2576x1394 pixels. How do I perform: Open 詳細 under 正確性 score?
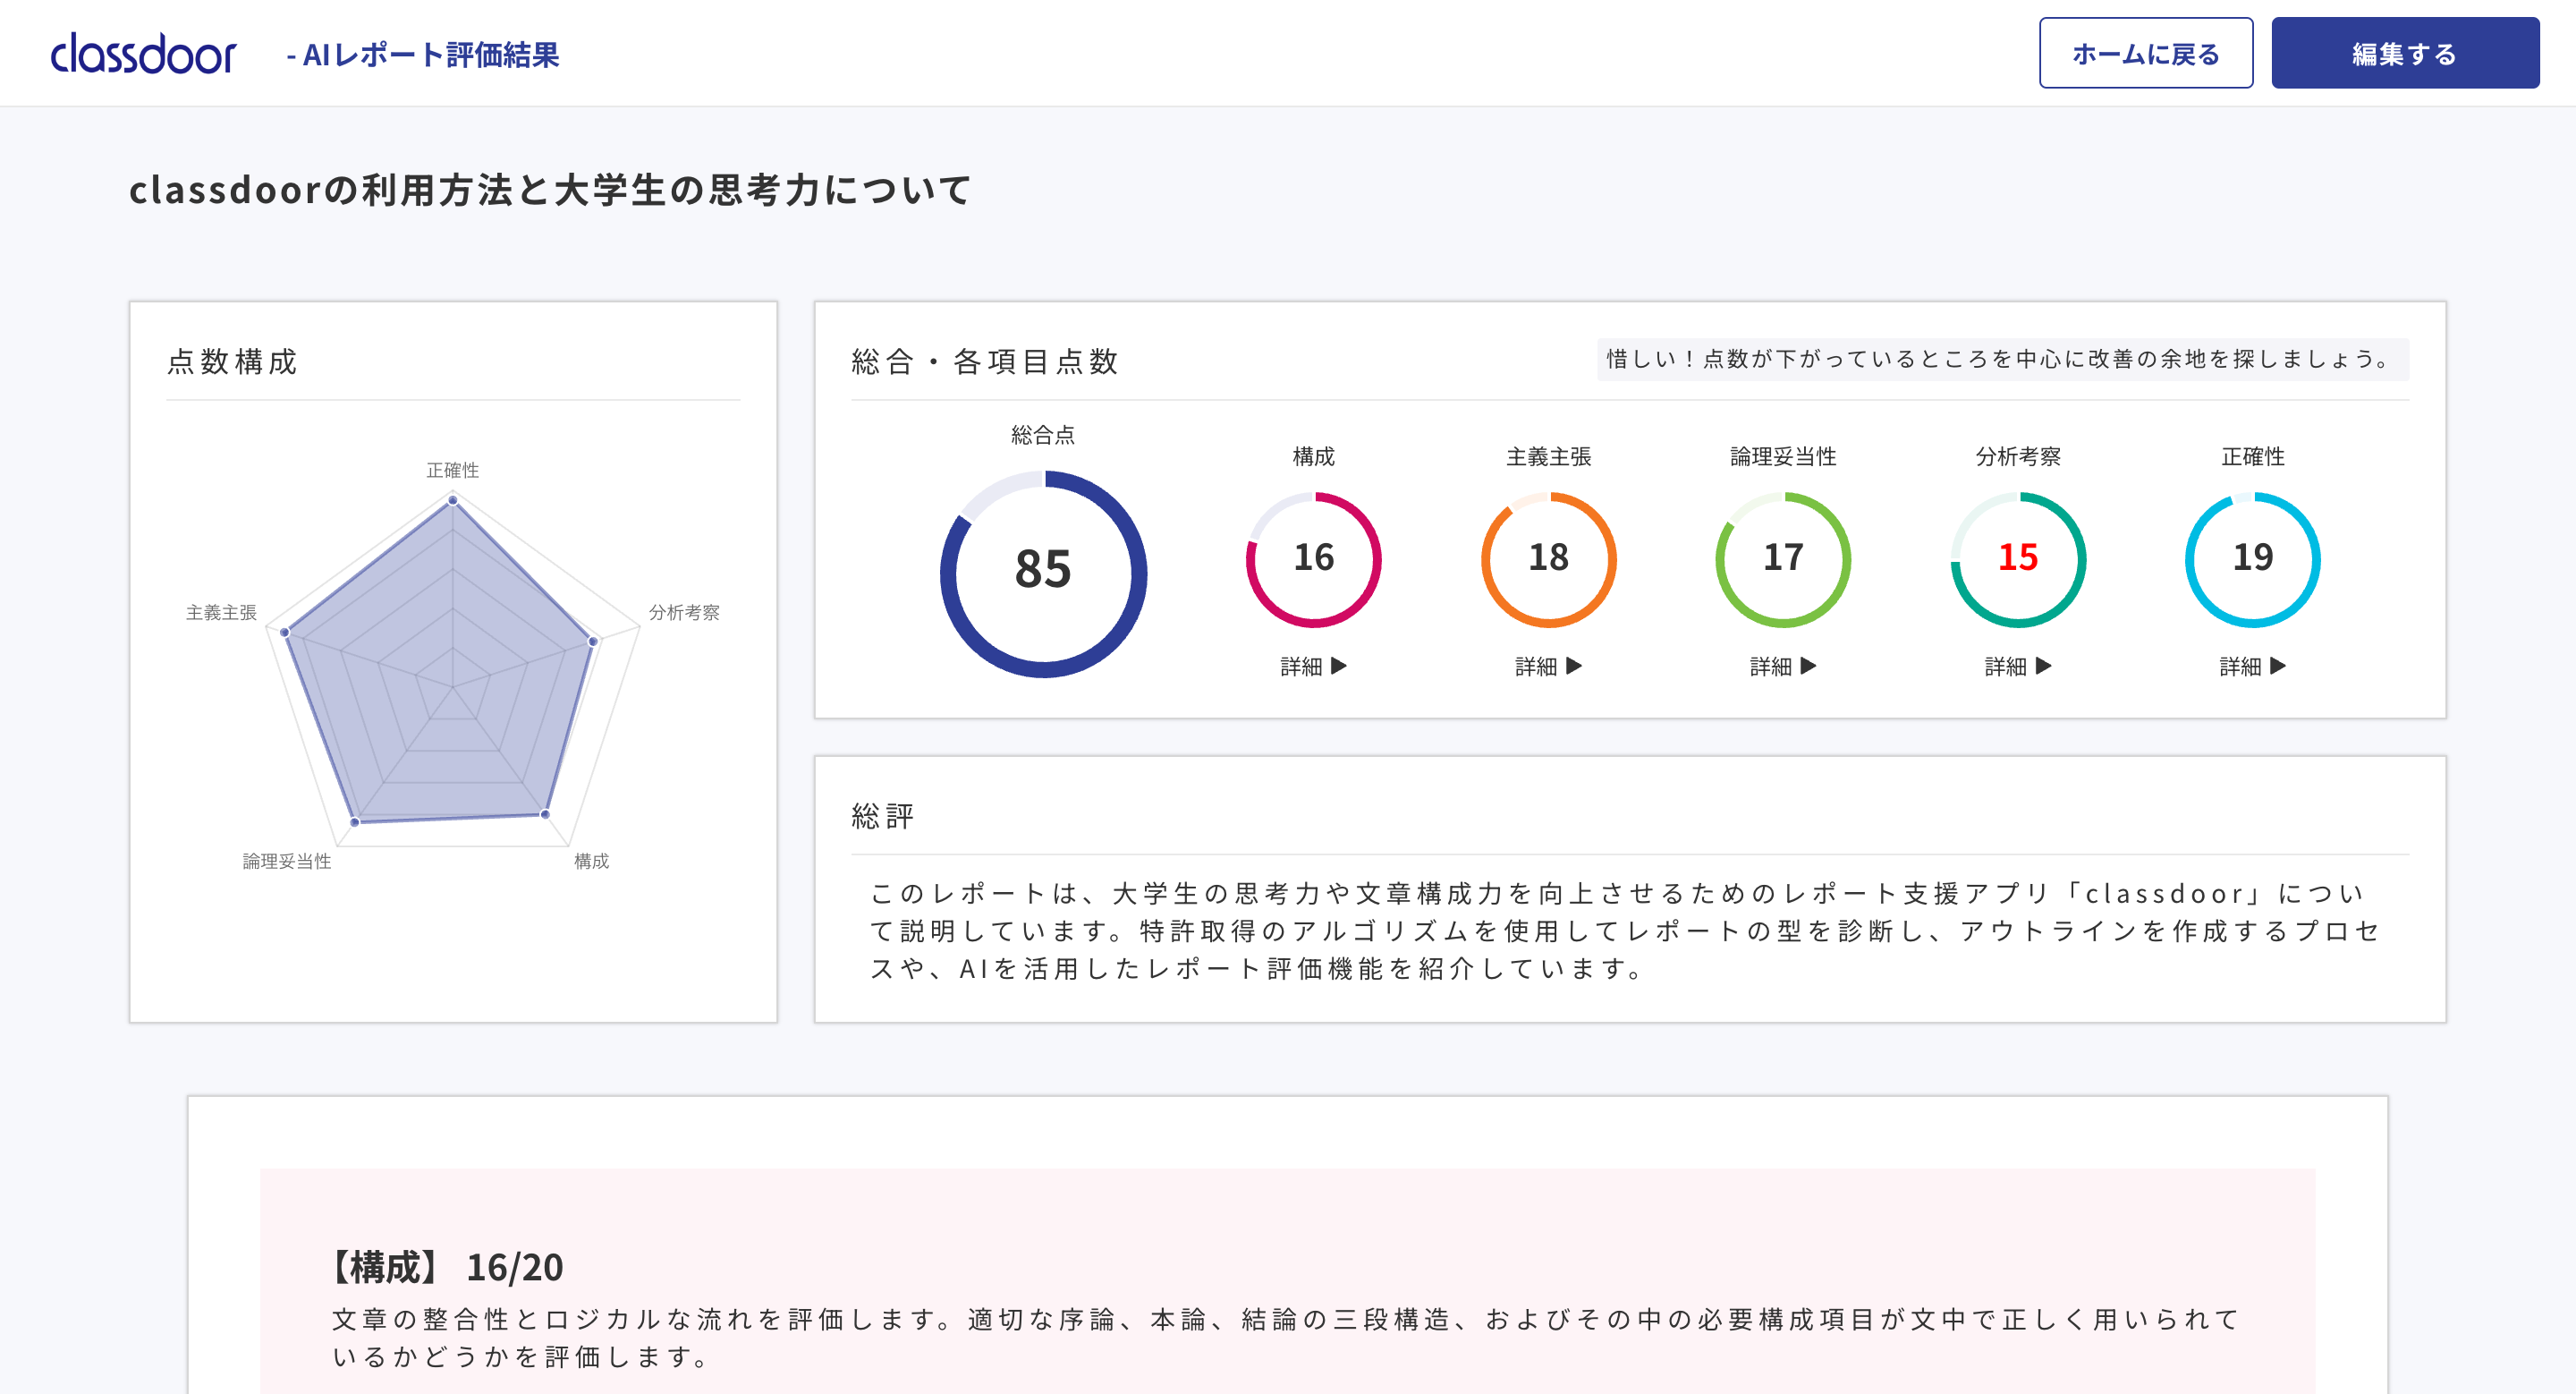pos(2252,666)
